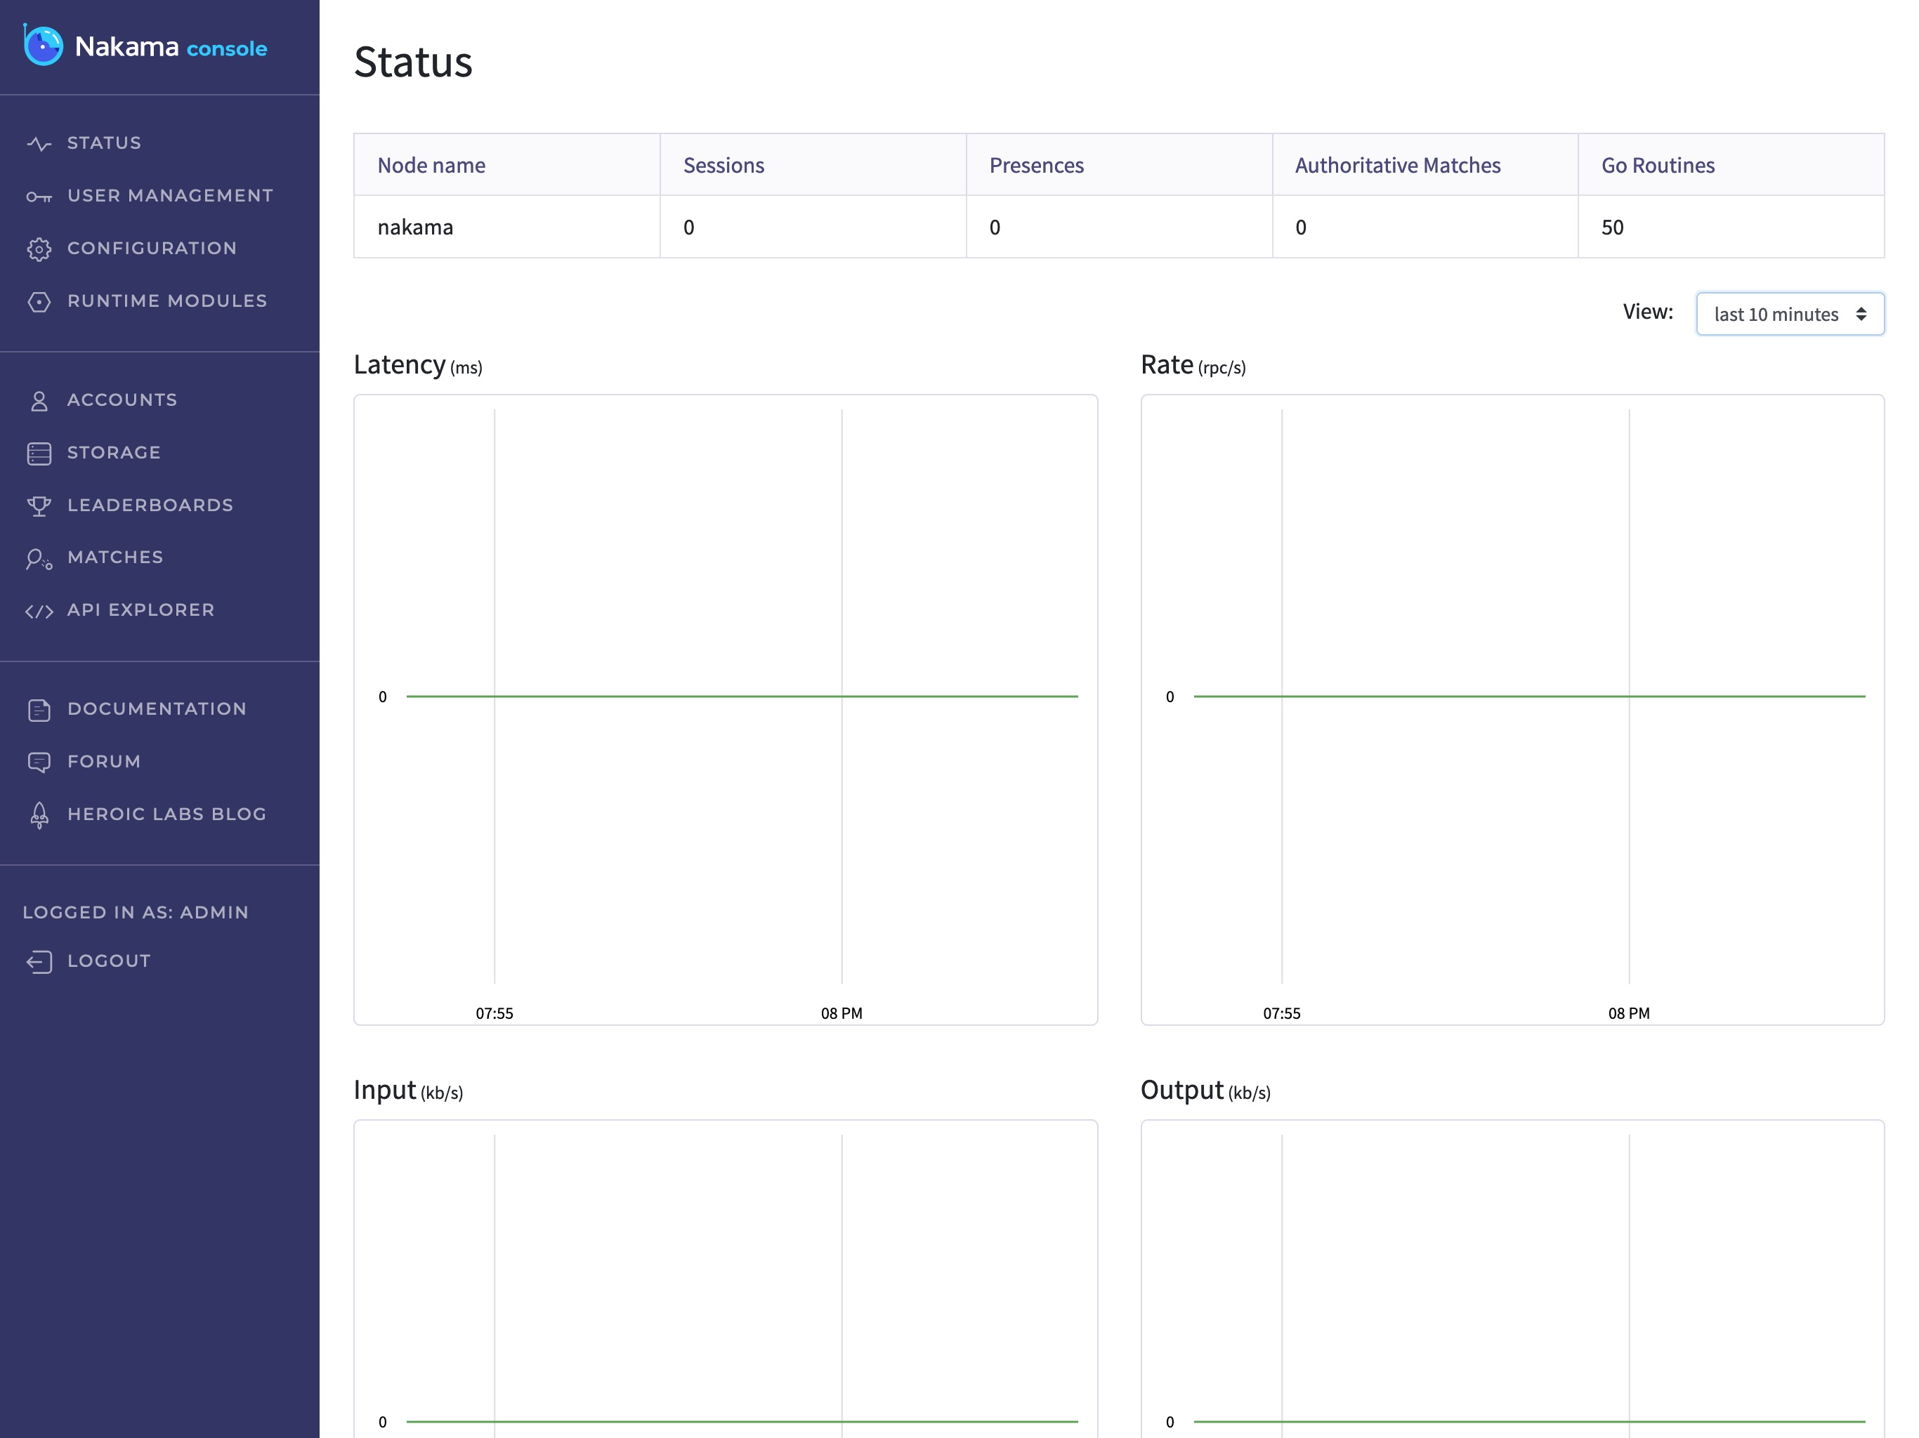Go to Runtime Modules page

166,301
